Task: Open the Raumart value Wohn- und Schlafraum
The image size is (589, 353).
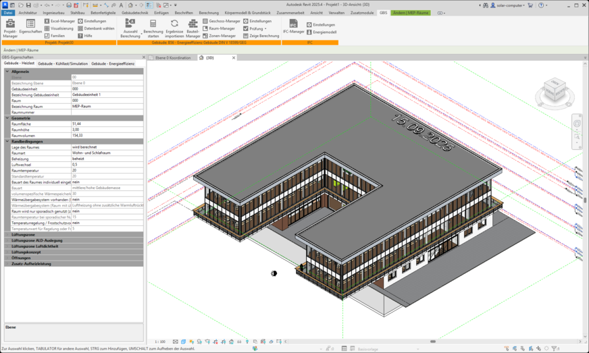Action: pyautogui.click(x=107, y=153)
